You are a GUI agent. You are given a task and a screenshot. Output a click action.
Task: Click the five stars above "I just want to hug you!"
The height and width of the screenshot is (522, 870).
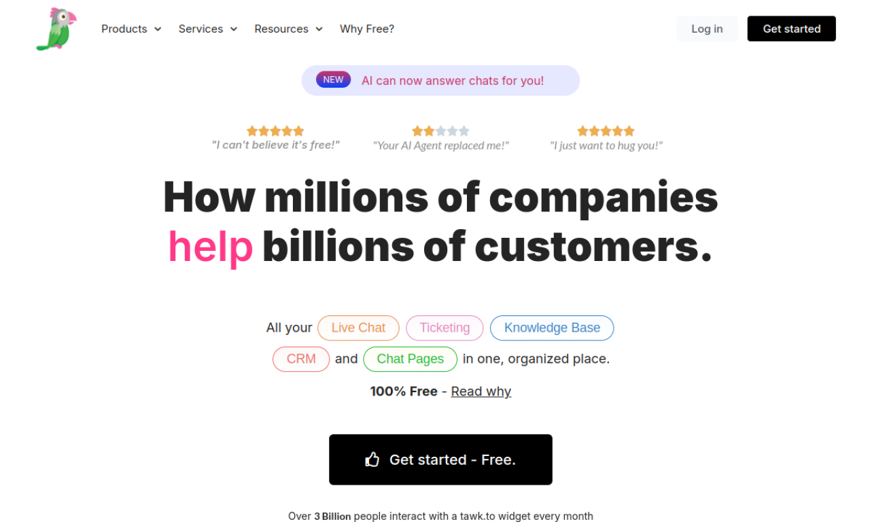click(606, 131)
